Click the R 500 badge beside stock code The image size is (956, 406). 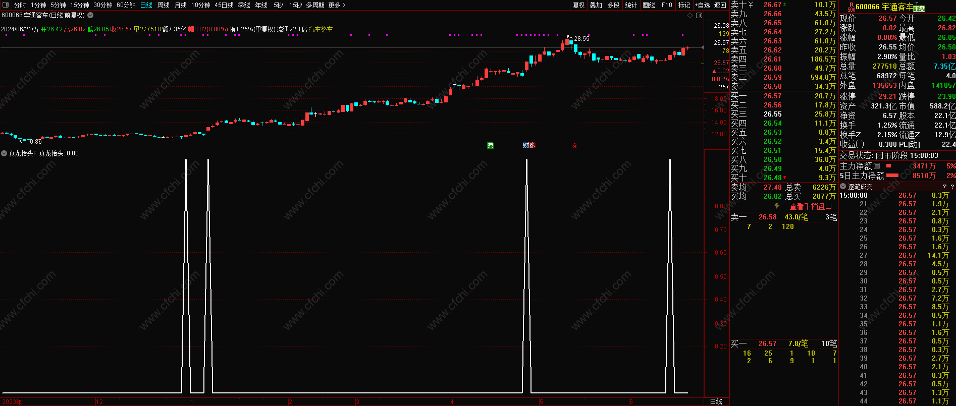pos(851,7)
